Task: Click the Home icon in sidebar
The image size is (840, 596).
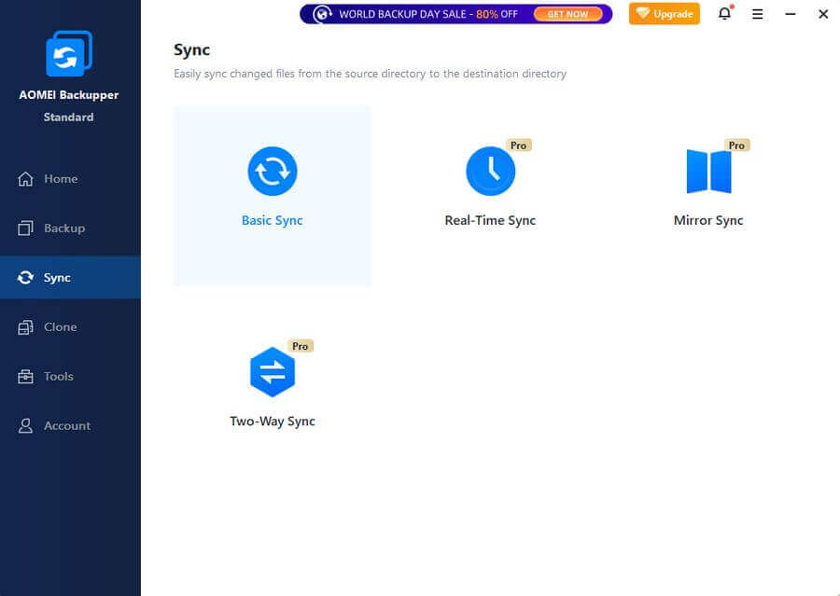Action: pyautogui.click(x=26, y=179)
